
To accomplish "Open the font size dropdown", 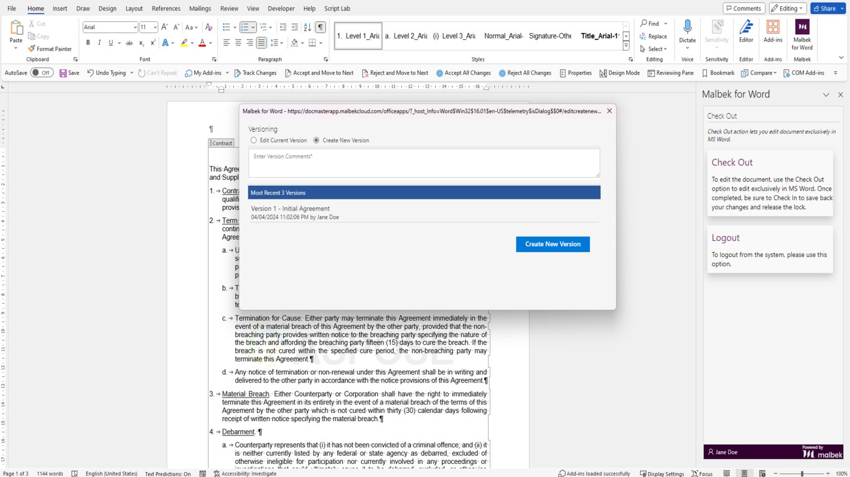I will (154, 27).
